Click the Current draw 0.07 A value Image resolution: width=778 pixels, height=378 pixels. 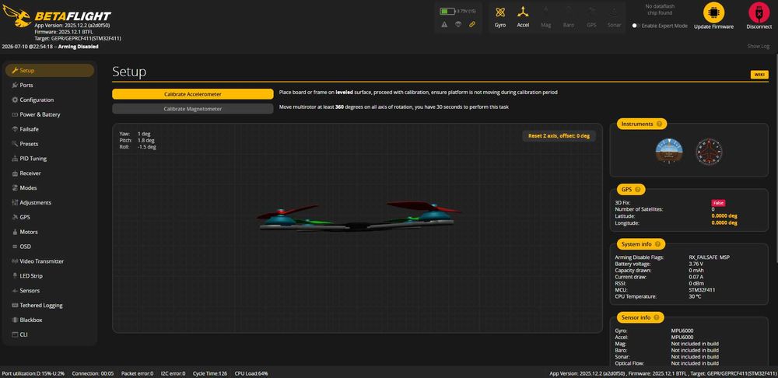point(696,277)
